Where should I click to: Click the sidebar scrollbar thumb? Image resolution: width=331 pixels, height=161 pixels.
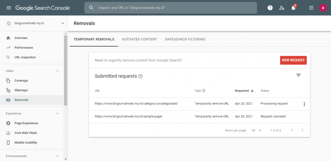click(65, 70)
